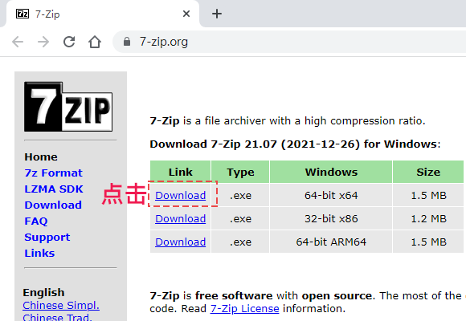Go to the browser home page icon

[95, 42]
